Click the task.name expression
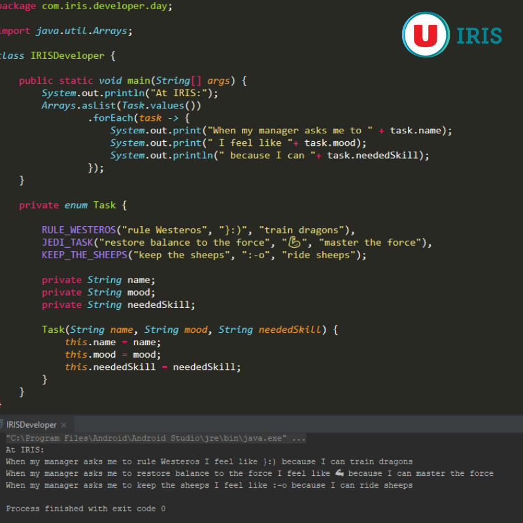This screenshot has width=523, height=523. pyautogui.click(x=416, y=130)
